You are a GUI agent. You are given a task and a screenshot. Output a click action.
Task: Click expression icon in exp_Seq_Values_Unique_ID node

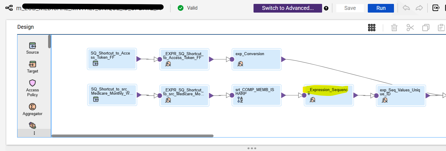point(384,100)
